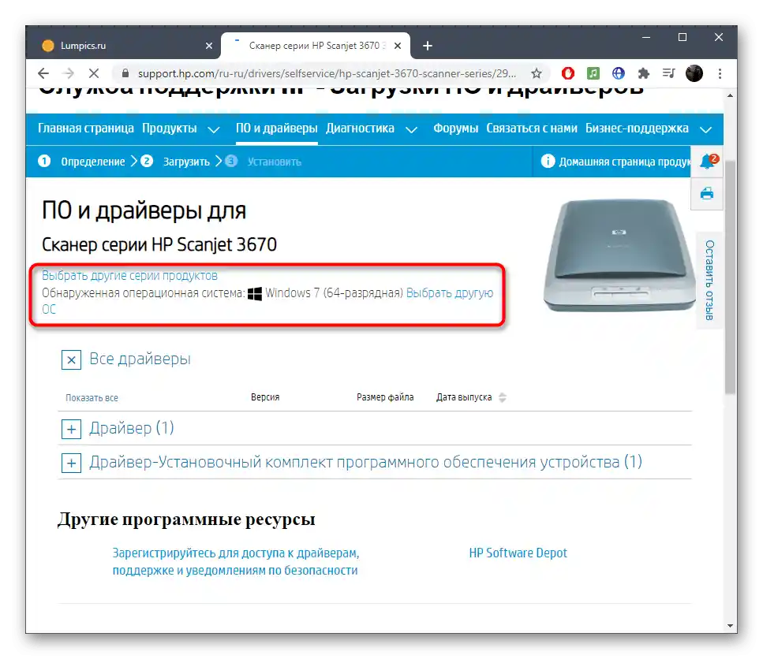Click Показать все in table header

pos(92,398)
